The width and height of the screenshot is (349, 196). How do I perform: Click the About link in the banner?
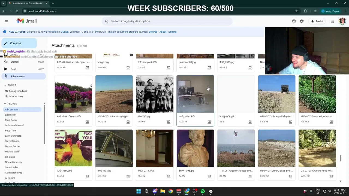[163, 32]
